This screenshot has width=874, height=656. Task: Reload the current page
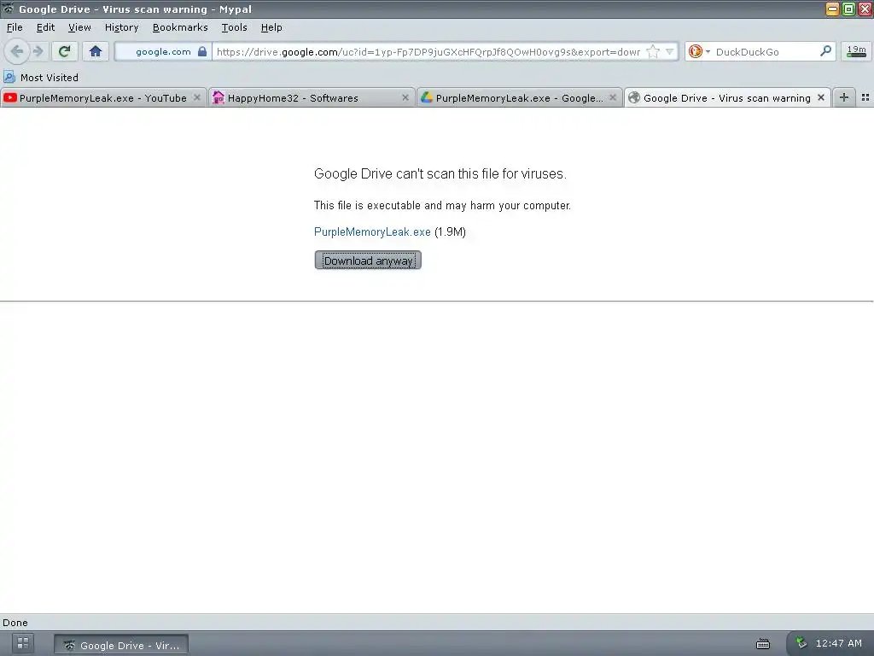64,51
